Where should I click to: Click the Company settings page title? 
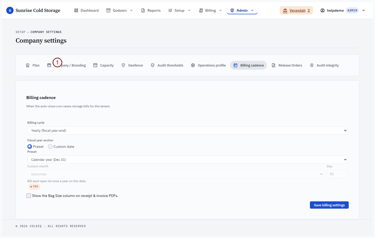pyautogui.click(x=41, y=41)
